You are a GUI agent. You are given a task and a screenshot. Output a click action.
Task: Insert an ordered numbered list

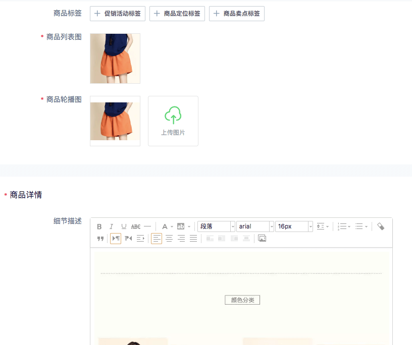pyautogui.click(x=342, y=226)
